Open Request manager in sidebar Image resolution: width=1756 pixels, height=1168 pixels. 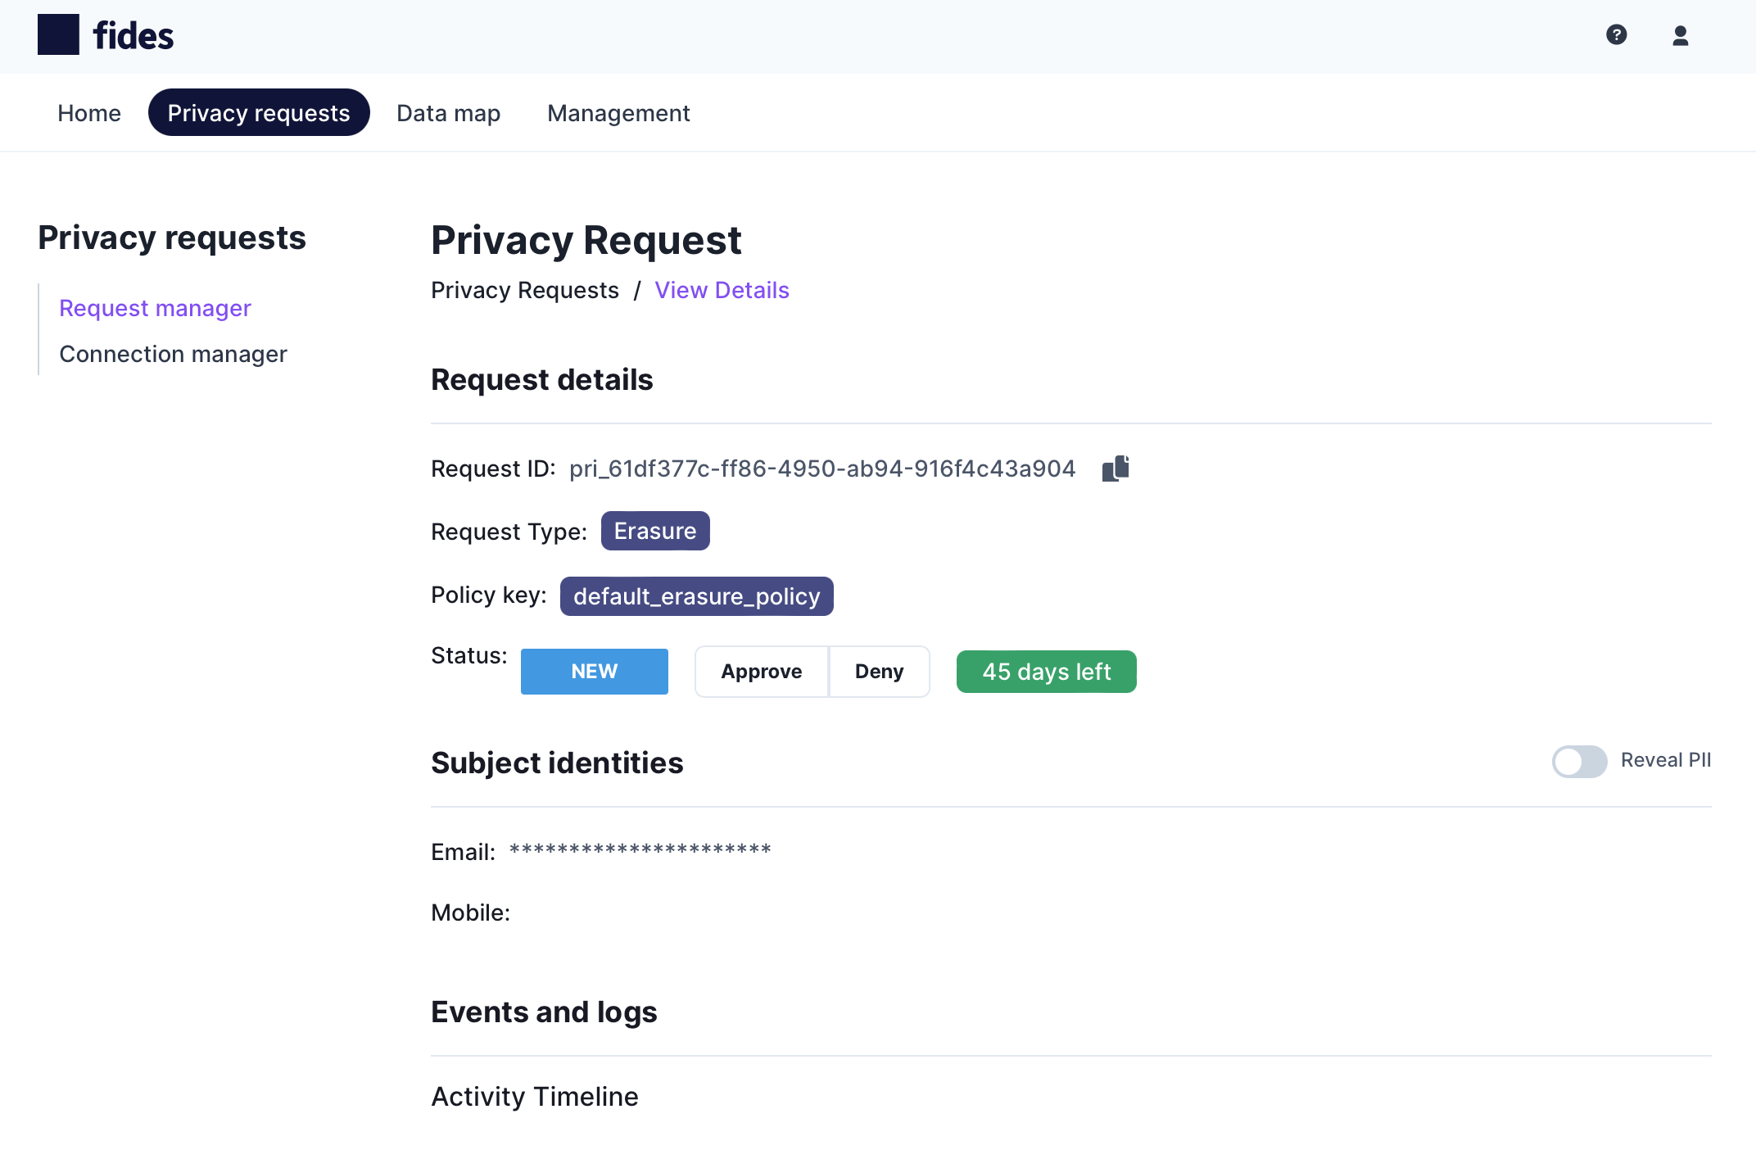point(155,308)
